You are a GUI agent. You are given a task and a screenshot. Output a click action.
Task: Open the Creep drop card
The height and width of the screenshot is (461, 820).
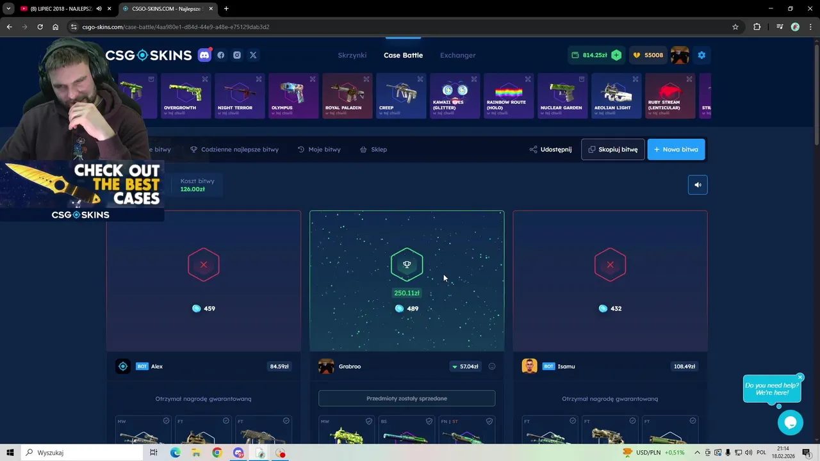click(x=400, y=96)
